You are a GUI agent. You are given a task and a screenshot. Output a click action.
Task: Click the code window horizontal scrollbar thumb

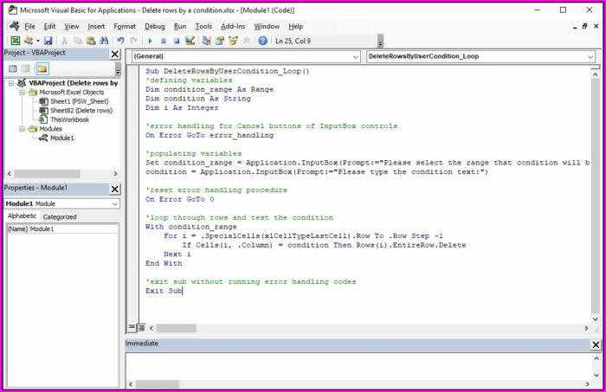tap(176, 328)
